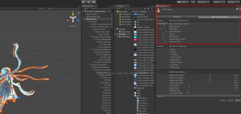Click the search icon beside All Prefabs
This screenshot has width=241, height=114.
pyautogui.click(x=120, y=19)
